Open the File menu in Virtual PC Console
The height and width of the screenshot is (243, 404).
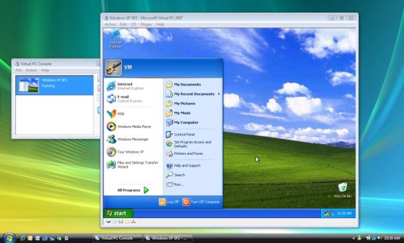click(x=19, y=70)
